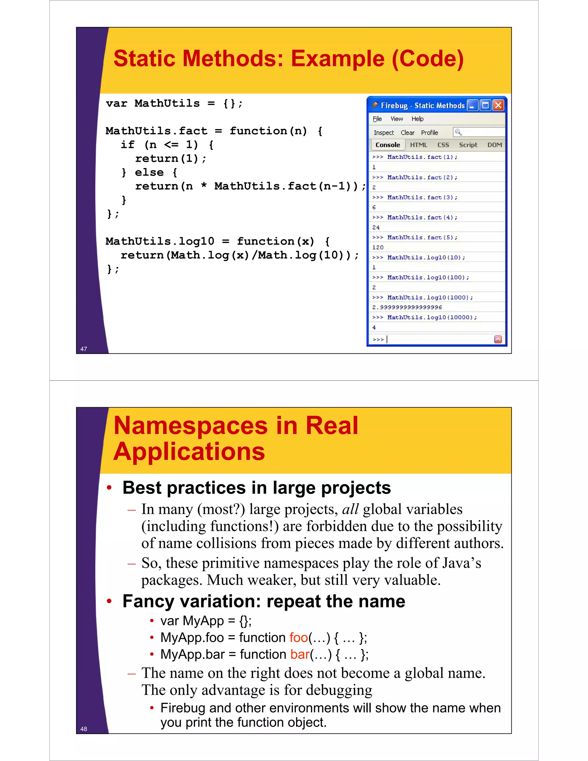The image size is (588, 761).
Task: Click the MathUtils.log10(1000) console entry
Action: 430,298
